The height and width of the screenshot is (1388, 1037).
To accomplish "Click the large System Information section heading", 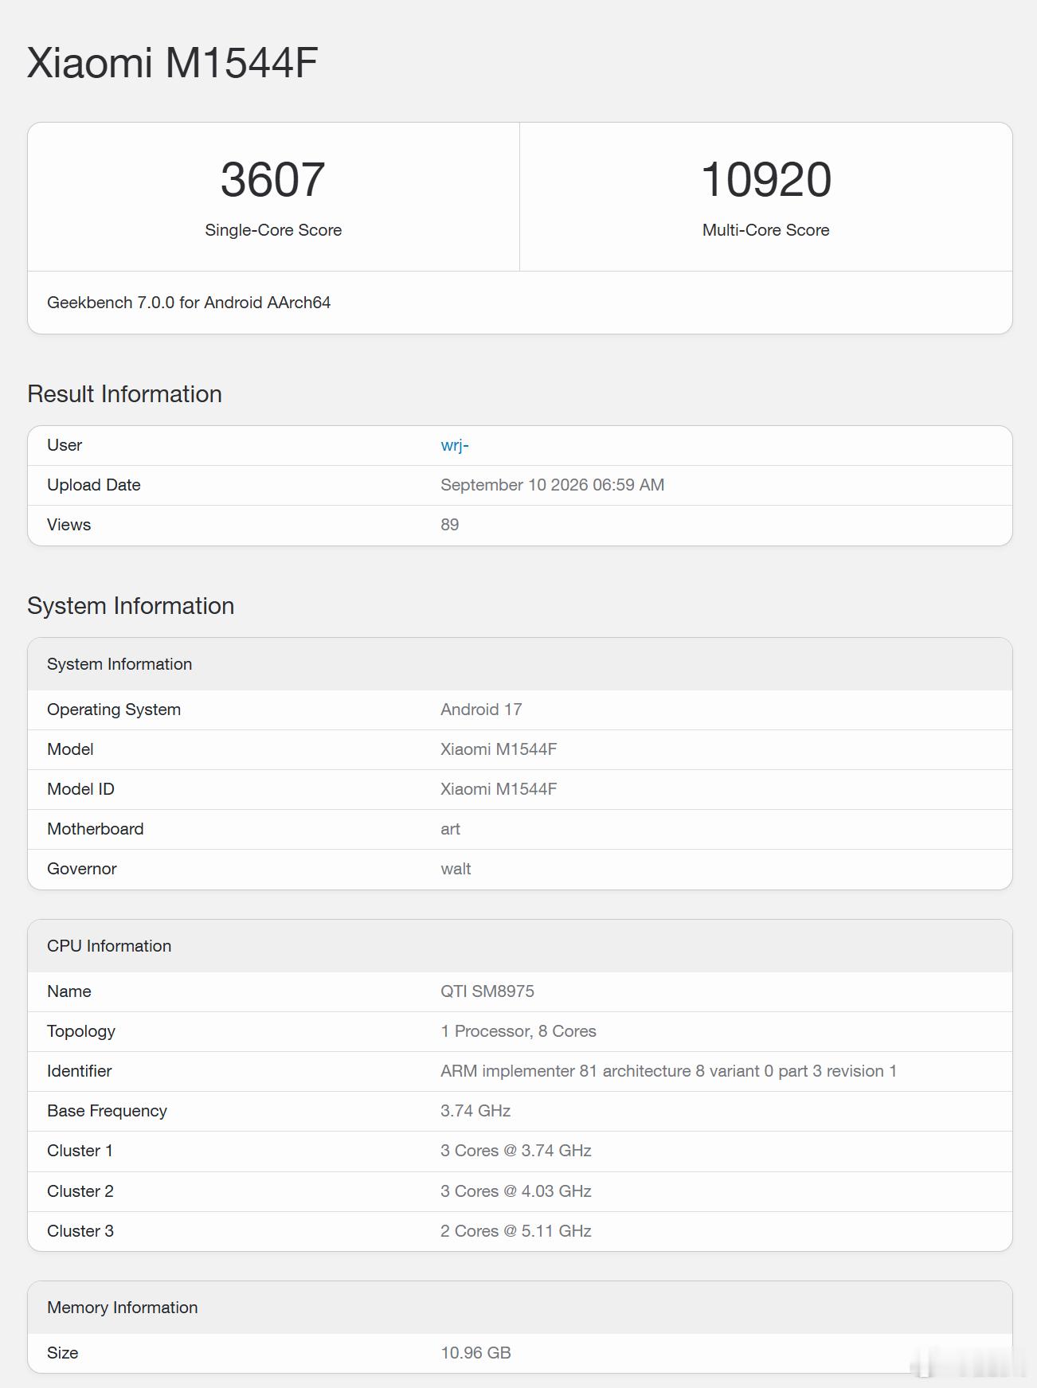I will coord(131,606).
